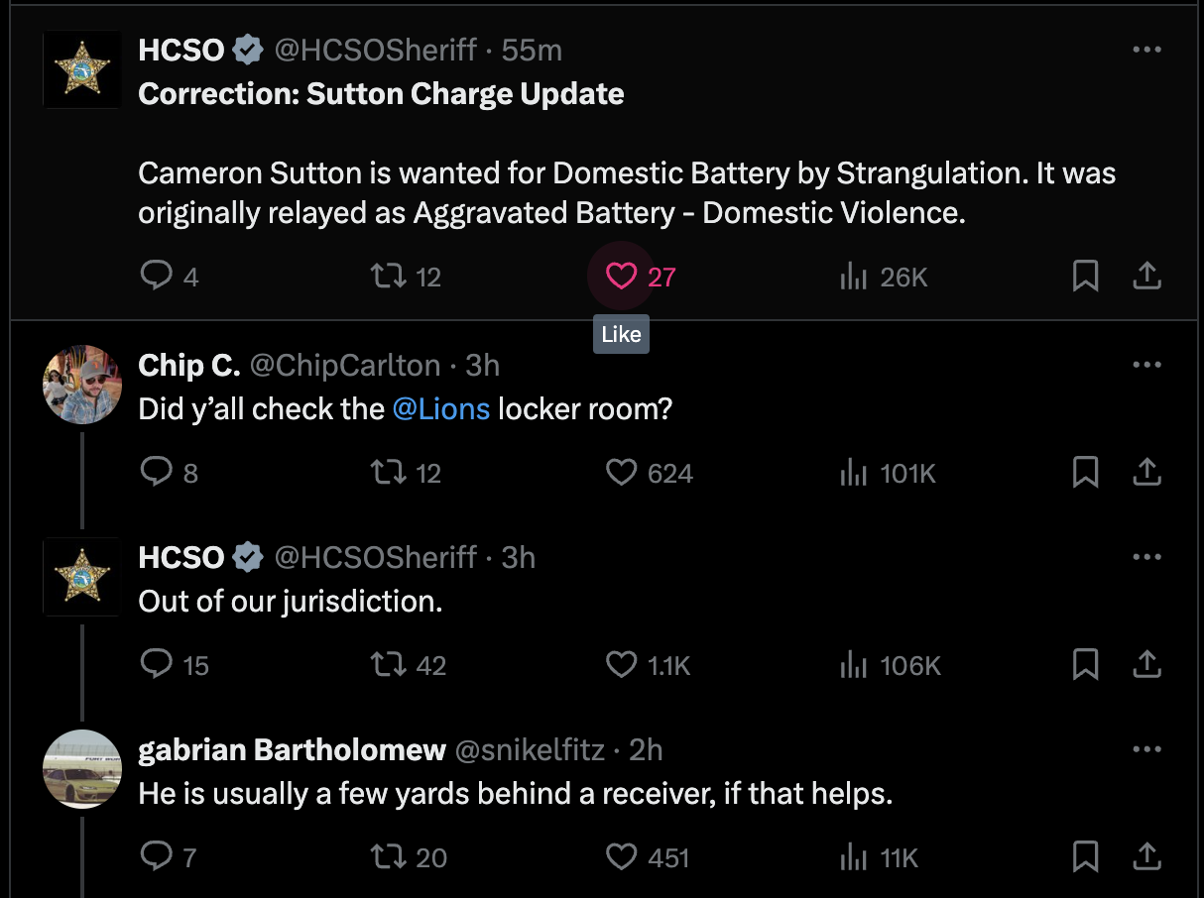Reply to the HCSO correction tweet
Screen dimensions: 1204x898
pyautogui.click(x=156, y=277)
